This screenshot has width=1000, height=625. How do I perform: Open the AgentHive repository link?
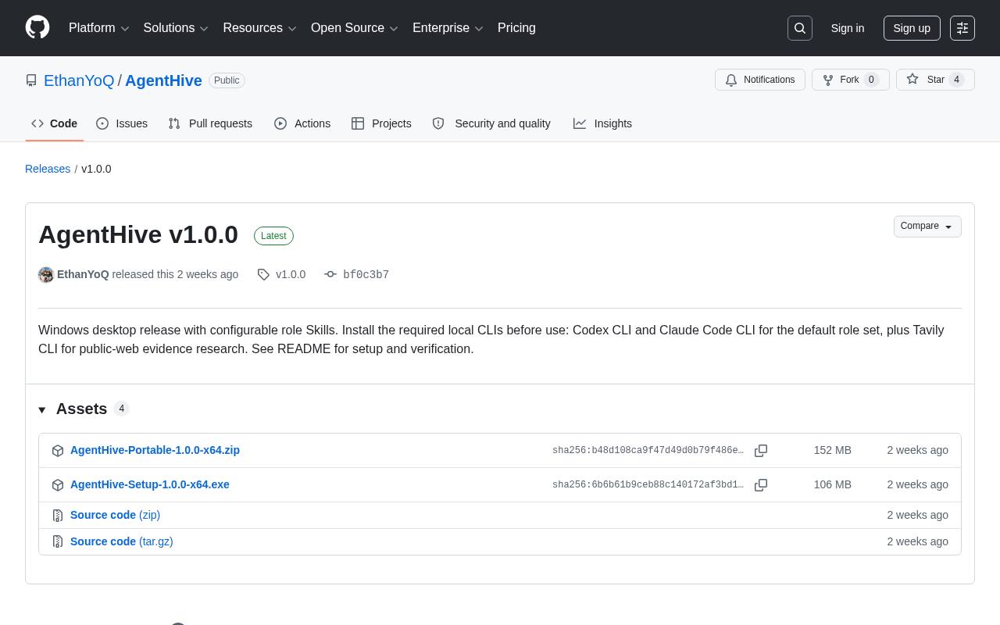[163, 80]
